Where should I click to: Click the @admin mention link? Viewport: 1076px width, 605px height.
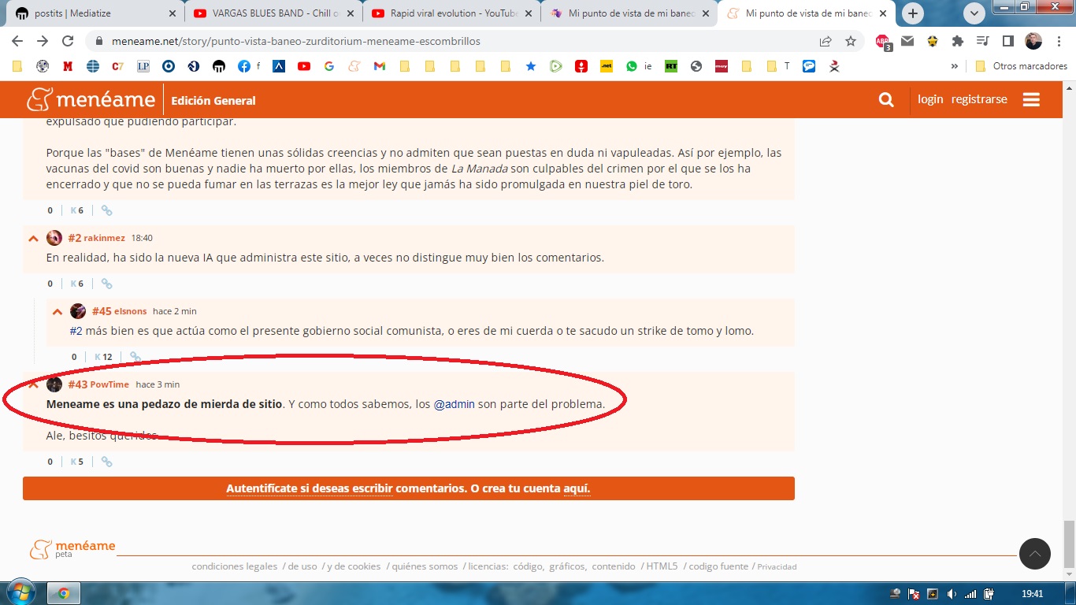coord(455,404)
